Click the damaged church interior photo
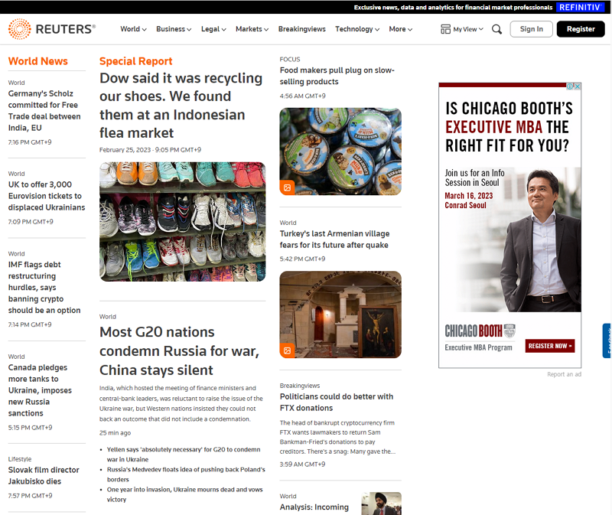The width and height of the screenshot is (612, 515). 340,315
